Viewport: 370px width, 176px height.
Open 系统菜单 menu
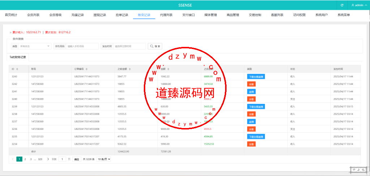pos(344,15)
